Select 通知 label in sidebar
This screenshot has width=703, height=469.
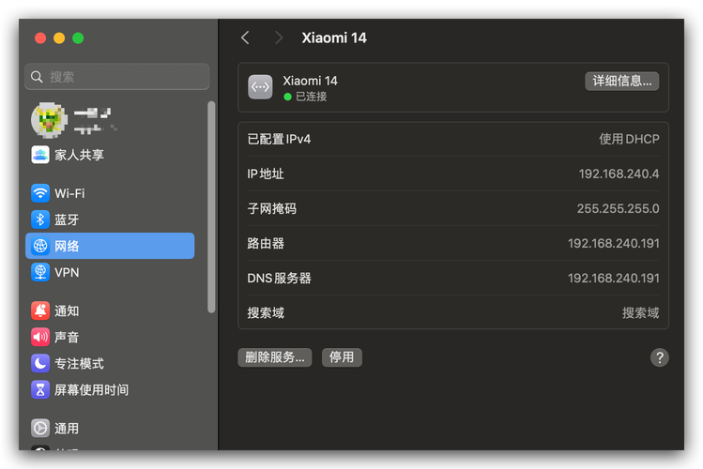tap(67, 310)
